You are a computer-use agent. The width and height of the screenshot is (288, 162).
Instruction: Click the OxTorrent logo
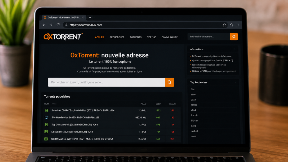coord(63,37)
